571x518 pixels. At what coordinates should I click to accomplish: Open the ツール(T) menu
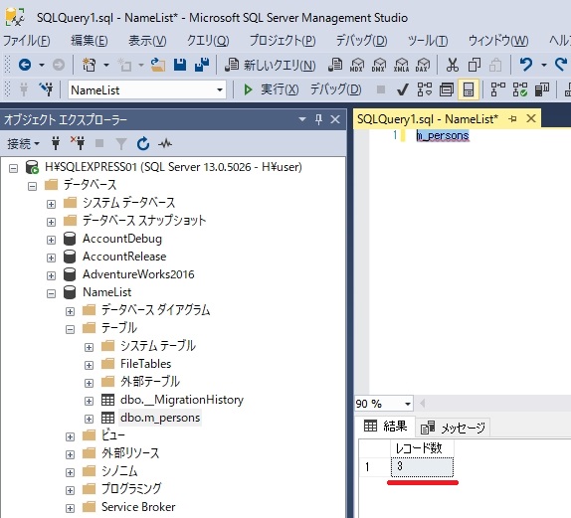428,41
